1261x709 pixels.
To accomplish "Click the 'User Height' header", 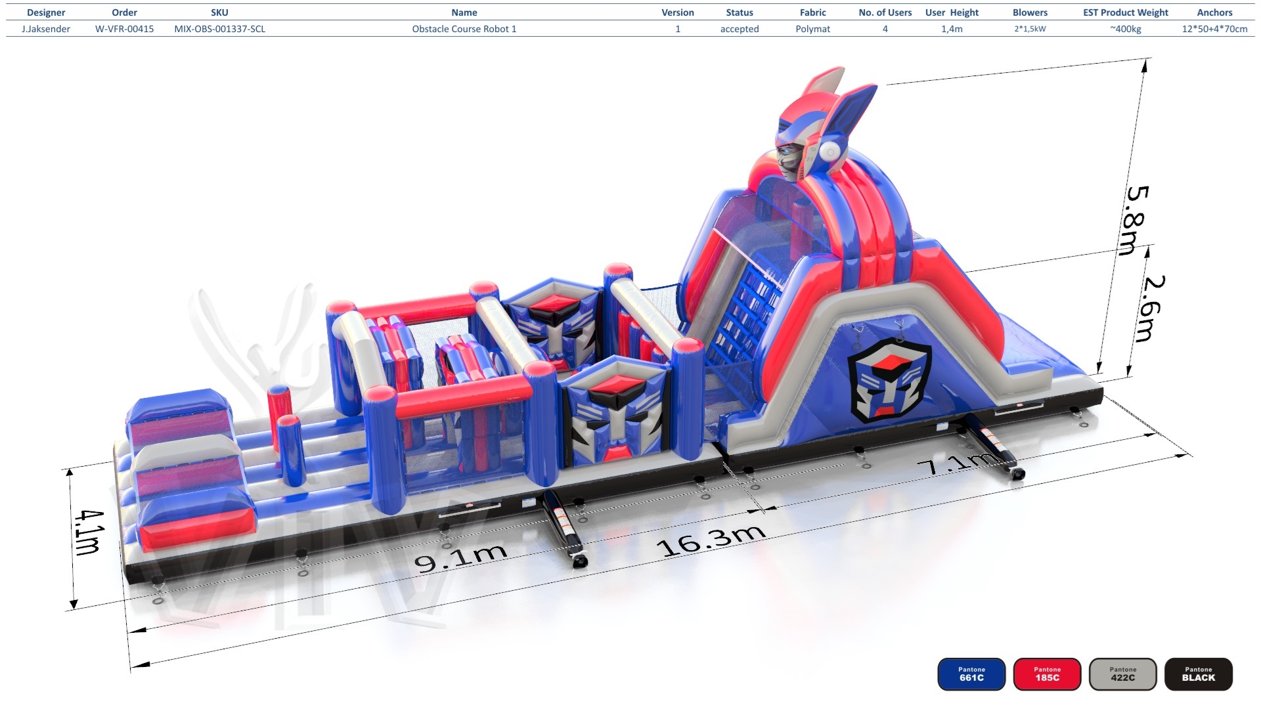I will [952, 12].
